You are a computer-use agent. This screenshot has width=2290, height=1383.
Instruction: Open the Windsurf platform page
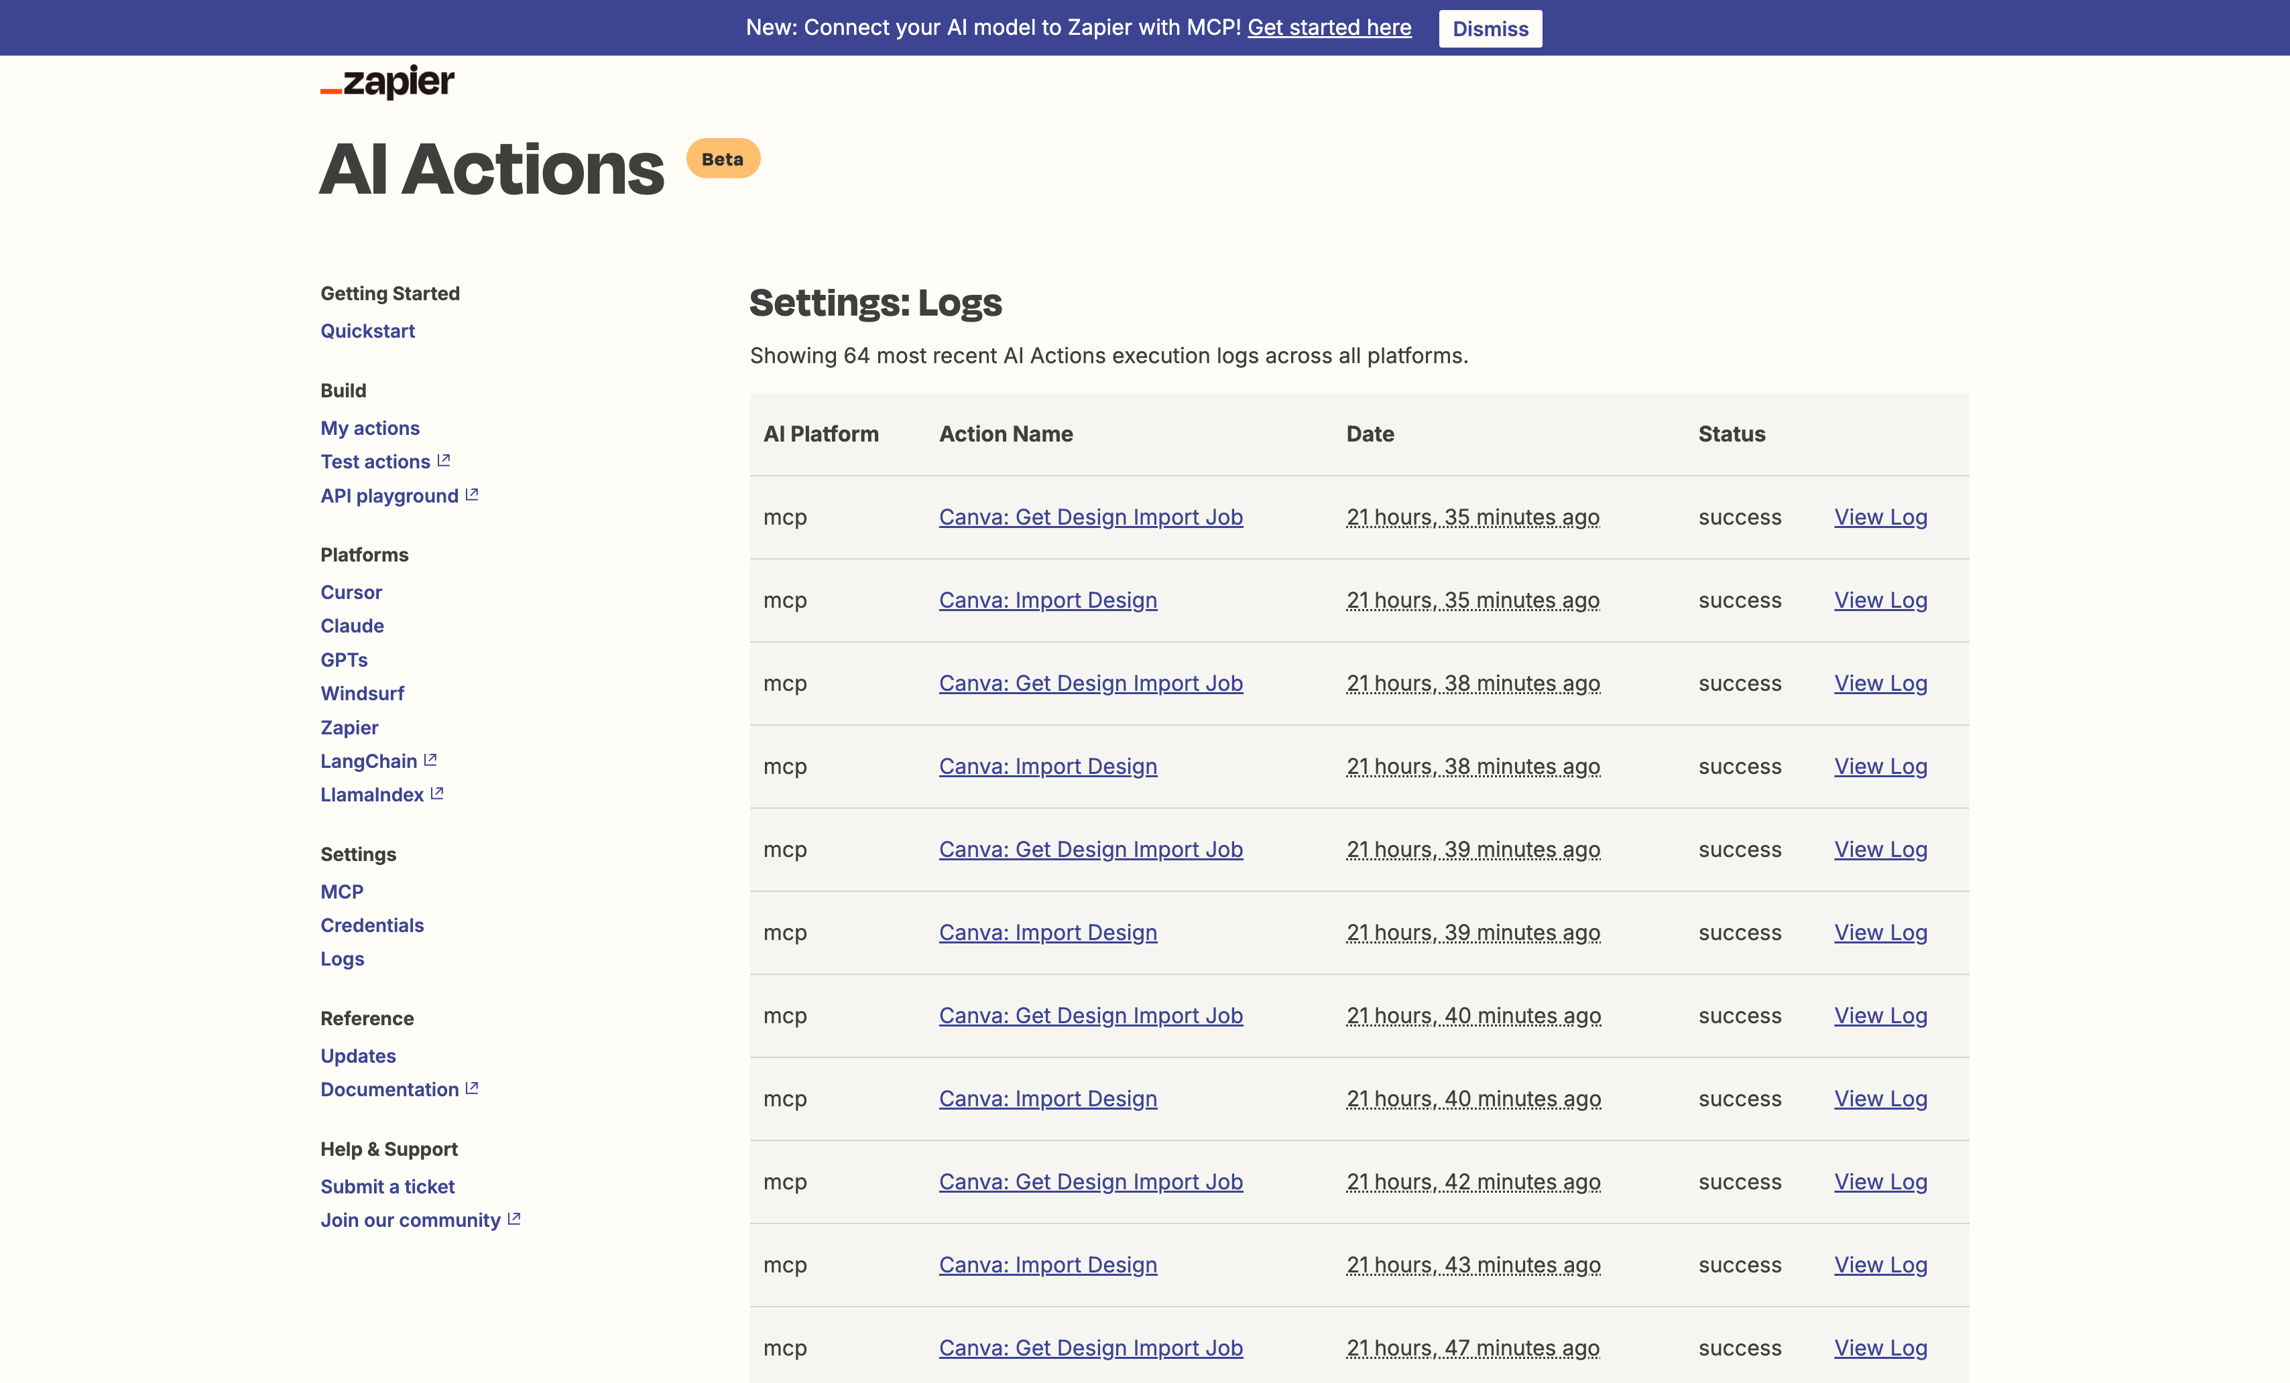click(x=363, y=694)
